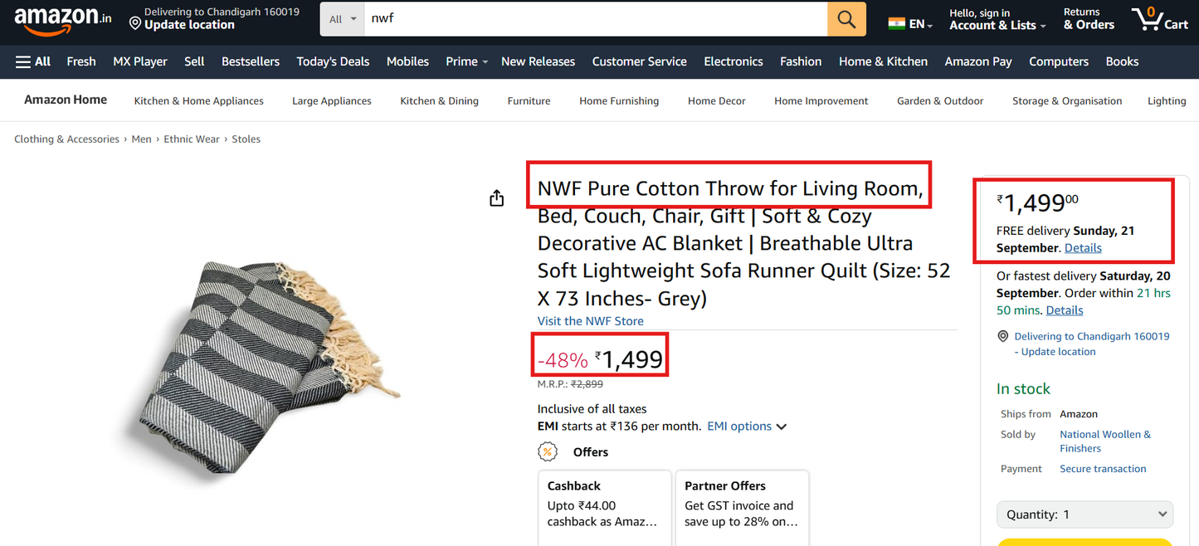Click the location pin Update location

pos(181,25)
